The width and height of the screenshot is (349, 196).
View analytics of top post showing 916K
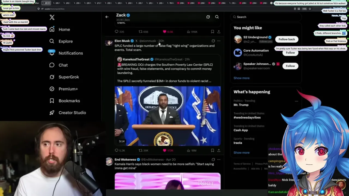(x=192, y=32)
